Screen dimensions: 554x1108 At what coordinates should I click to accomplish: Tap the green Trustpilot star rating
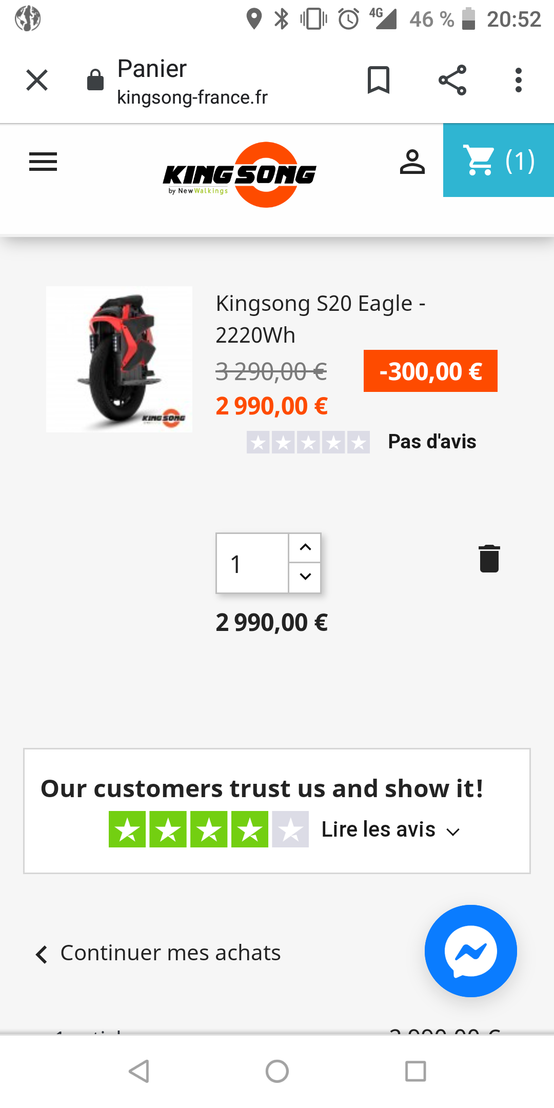click(x=209, y=829)
